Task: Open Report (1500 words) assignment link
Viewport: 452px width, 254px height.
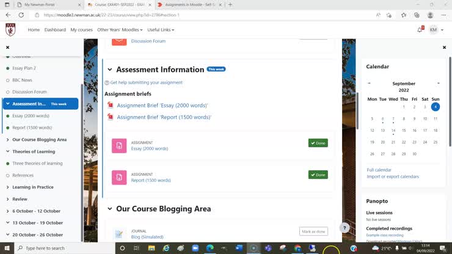Action: click(x=151, y=180)
